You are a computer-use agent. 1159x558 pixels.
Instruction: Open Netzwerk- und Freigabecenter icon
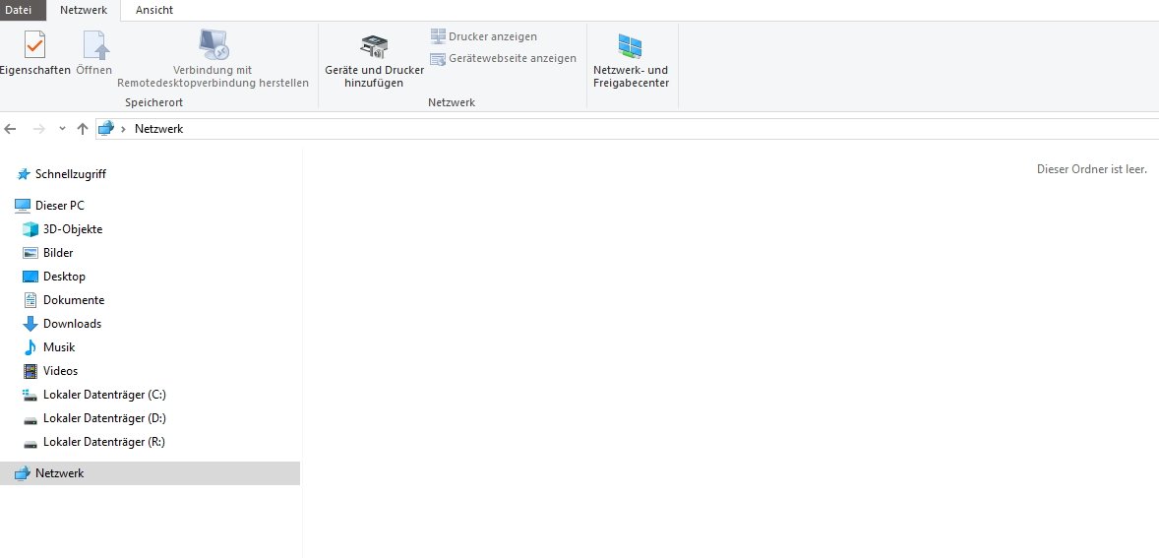(x=630, y=46)
